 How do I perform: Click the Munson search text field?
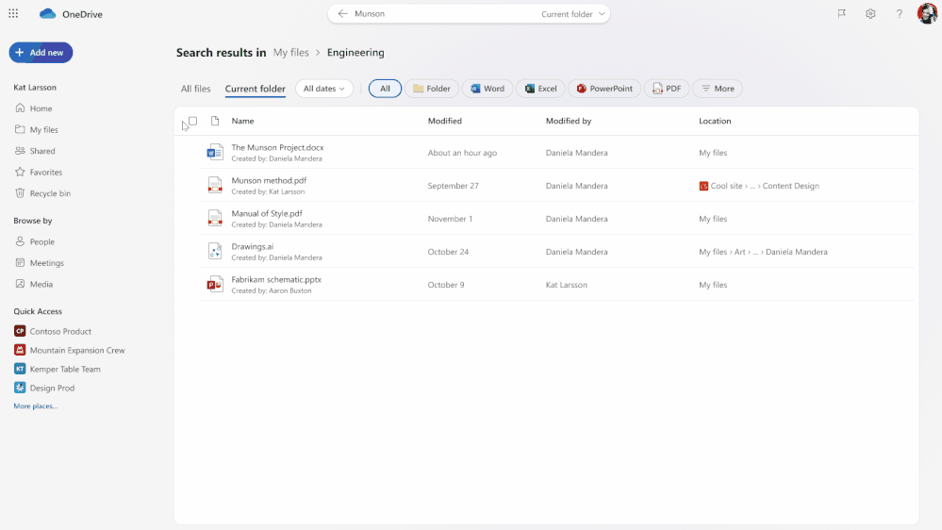[434, 14]
